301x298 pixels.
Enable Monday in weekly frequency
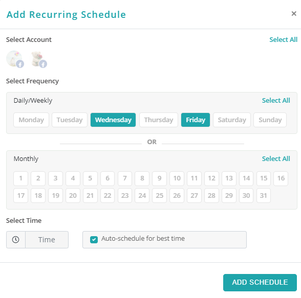point(31,120)
